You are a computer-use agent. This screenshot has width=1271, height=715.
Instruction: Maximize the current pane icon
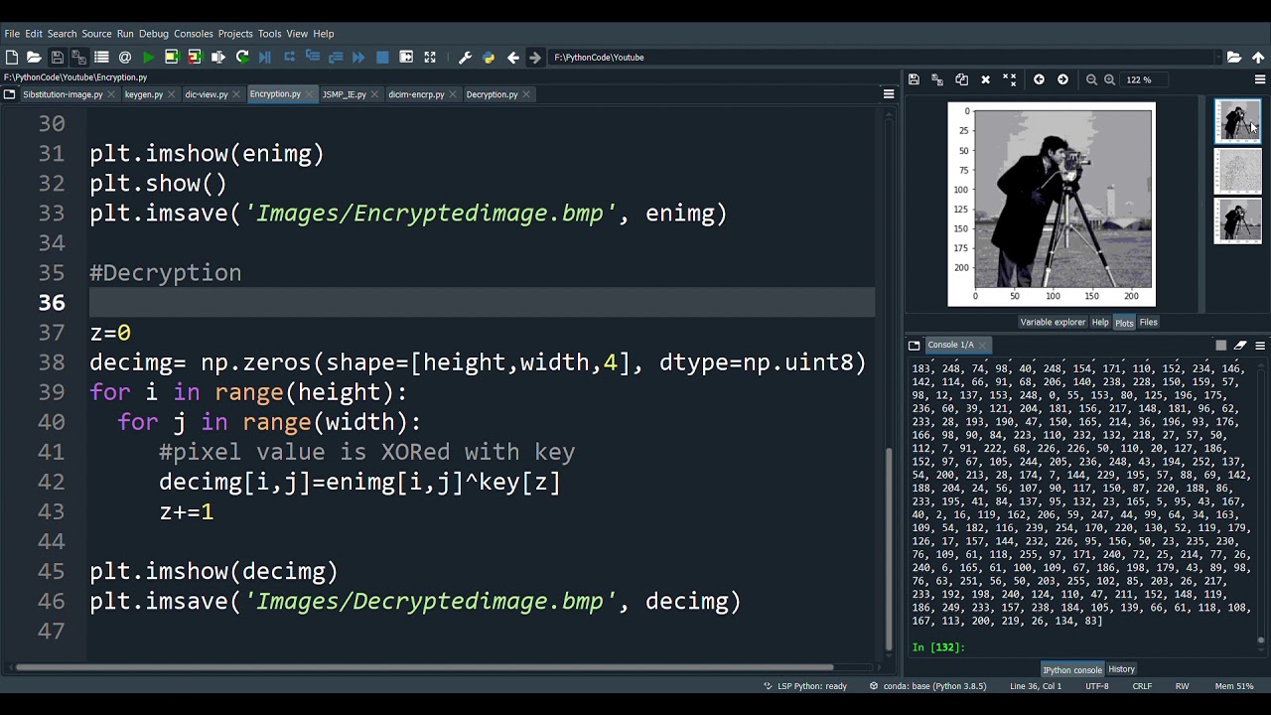coord(406,58)
